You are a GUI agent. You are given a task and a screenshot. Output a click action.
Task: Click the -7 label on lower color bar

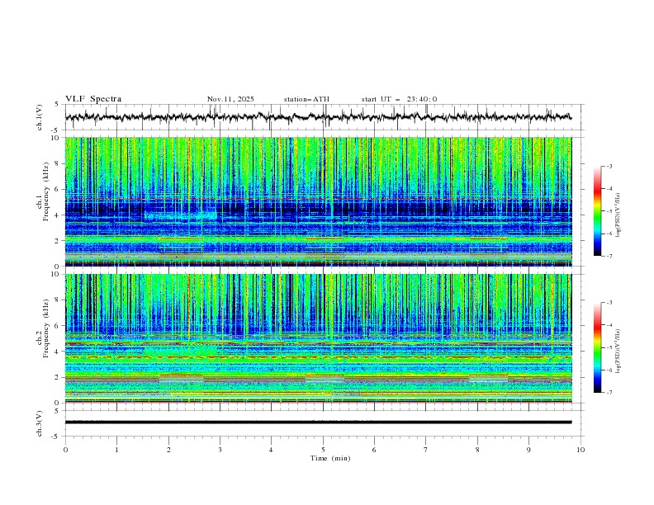click(609, 393)
